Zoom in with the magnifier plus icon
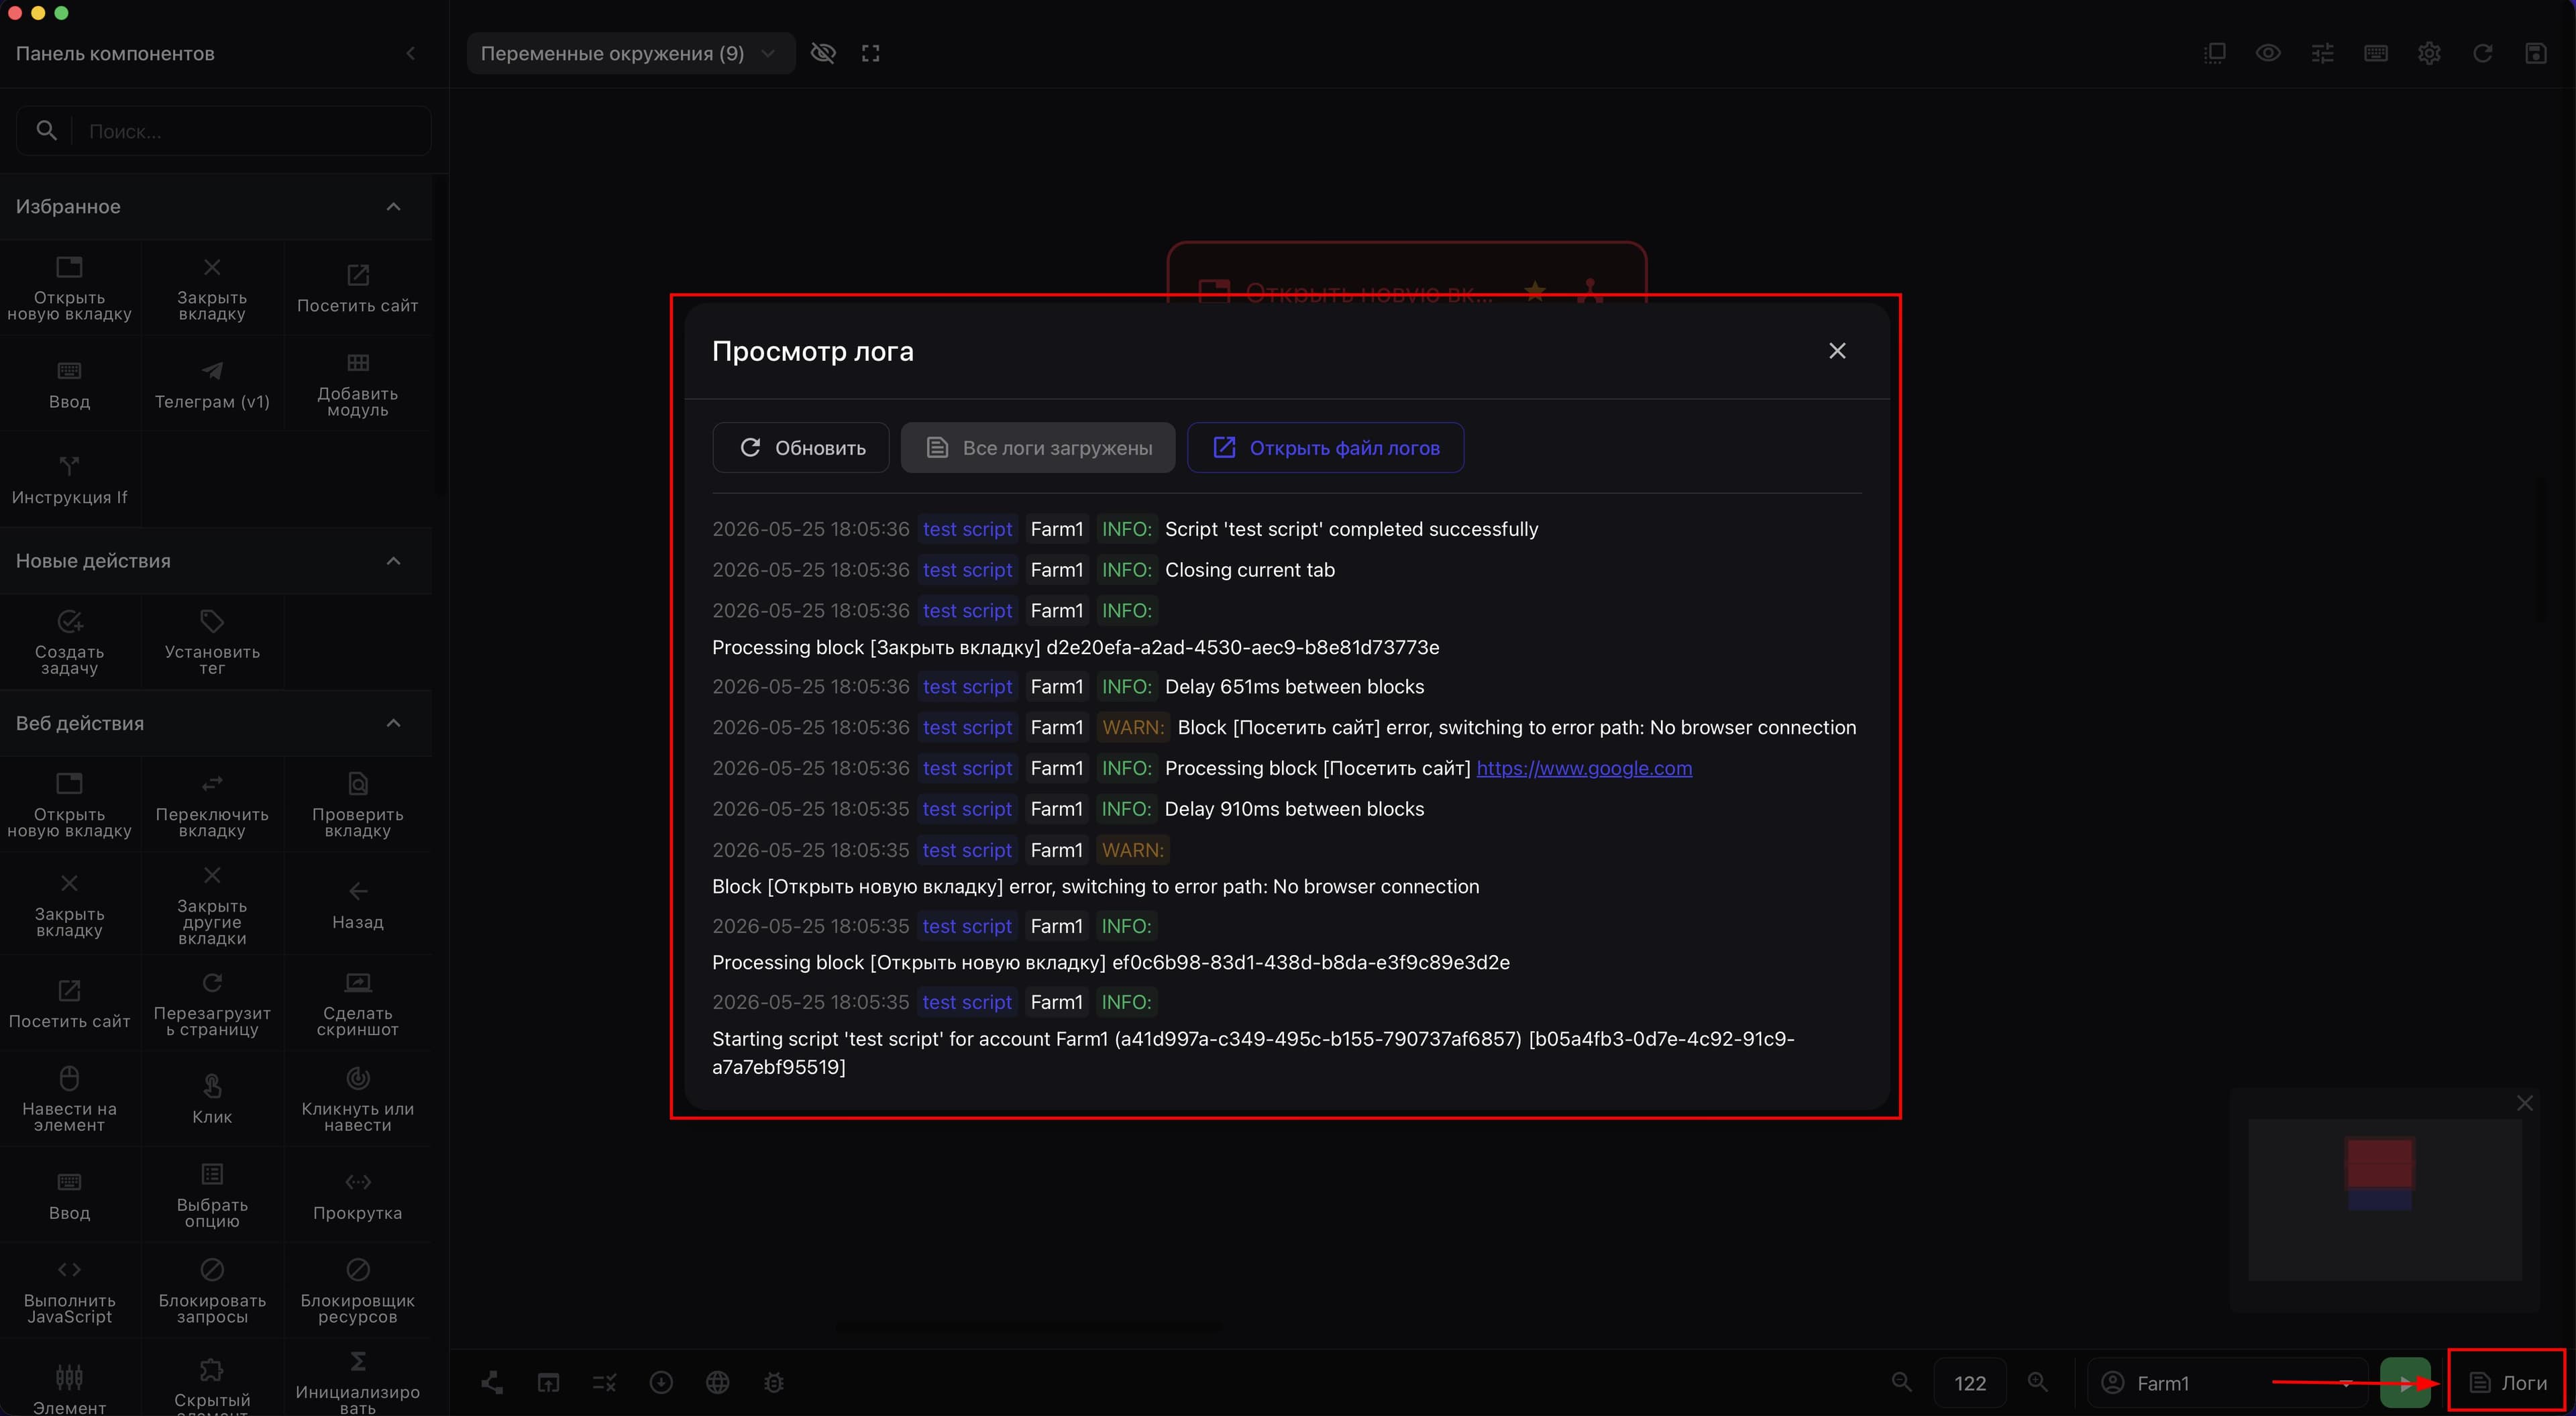 click(2037, 1382)
